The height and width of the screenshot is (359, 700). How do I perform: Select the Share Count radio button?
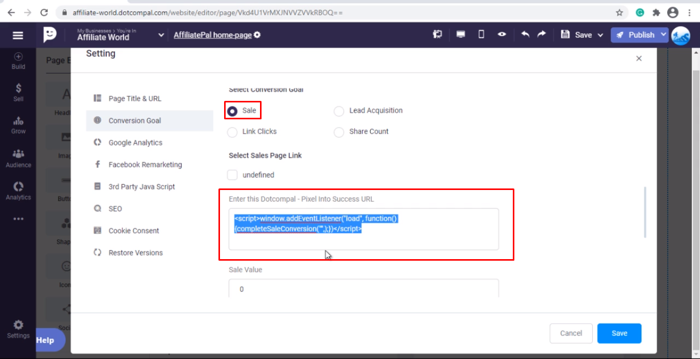pyautogui.click(x=339, y=132)
